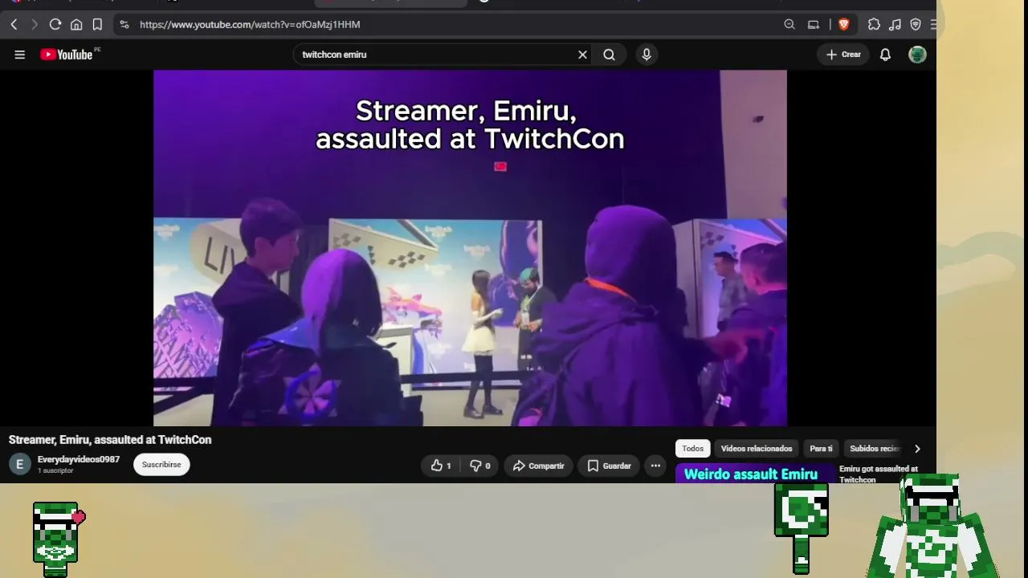Visit the Everydayvideos0987 channel name link

[x=79, y=459]
